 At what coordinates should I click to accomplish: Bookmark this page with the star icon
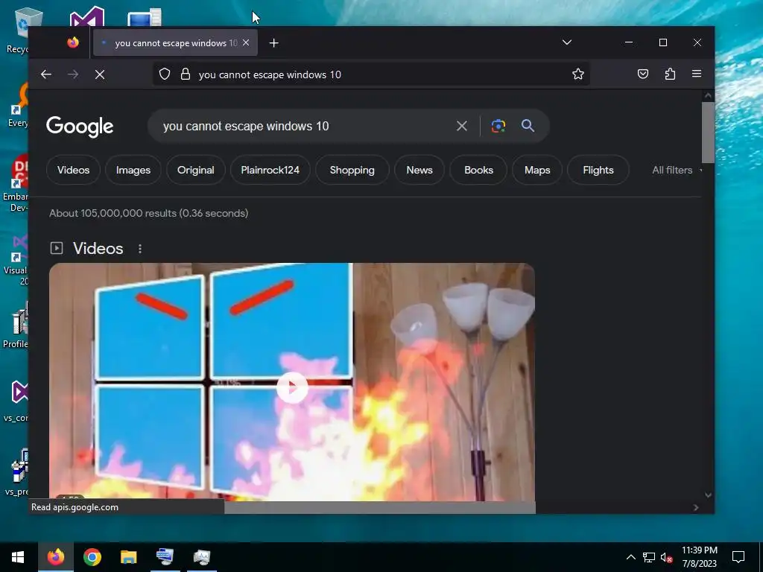577,74
